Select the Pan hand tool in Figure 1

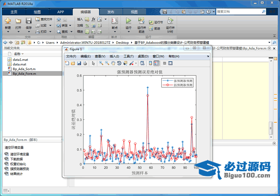pyautogui.click(x=113, y=63)
